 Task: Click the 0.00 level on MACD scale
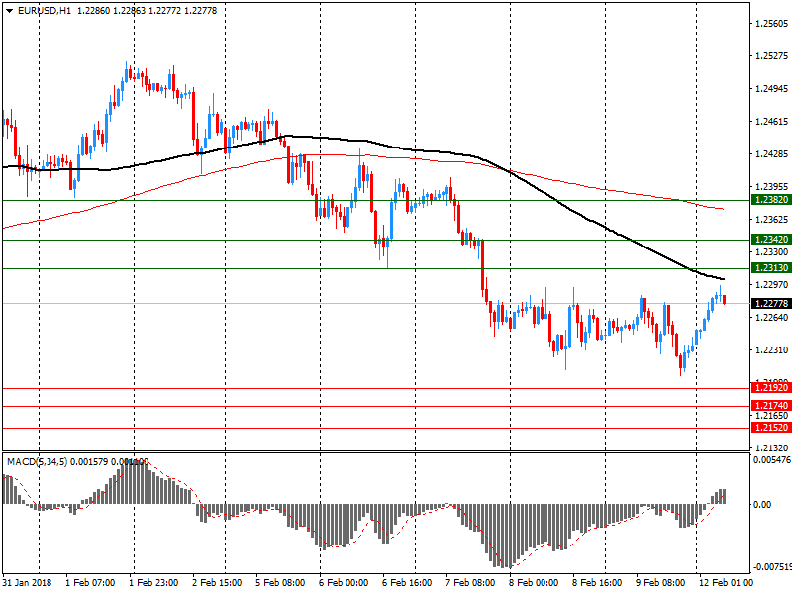tap(763, 504)
